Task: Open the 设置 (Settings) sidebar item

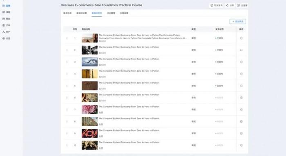Action: (6, 38)
